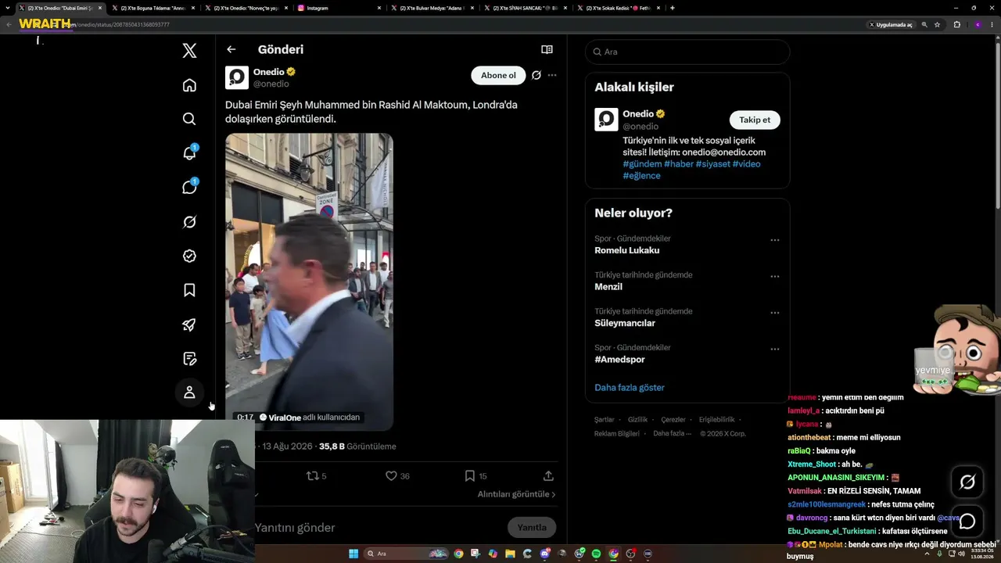Click Grok icon next to Abone ol

(x=536, y=75)
